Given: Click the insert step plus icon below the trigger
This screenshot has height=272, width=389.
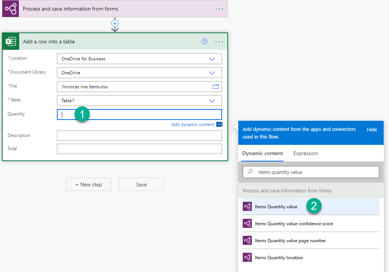Looking at the screenshot, I should [115, 24].
